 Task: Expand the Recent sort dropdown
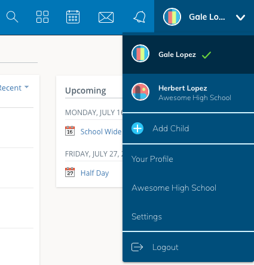[14, 88]
